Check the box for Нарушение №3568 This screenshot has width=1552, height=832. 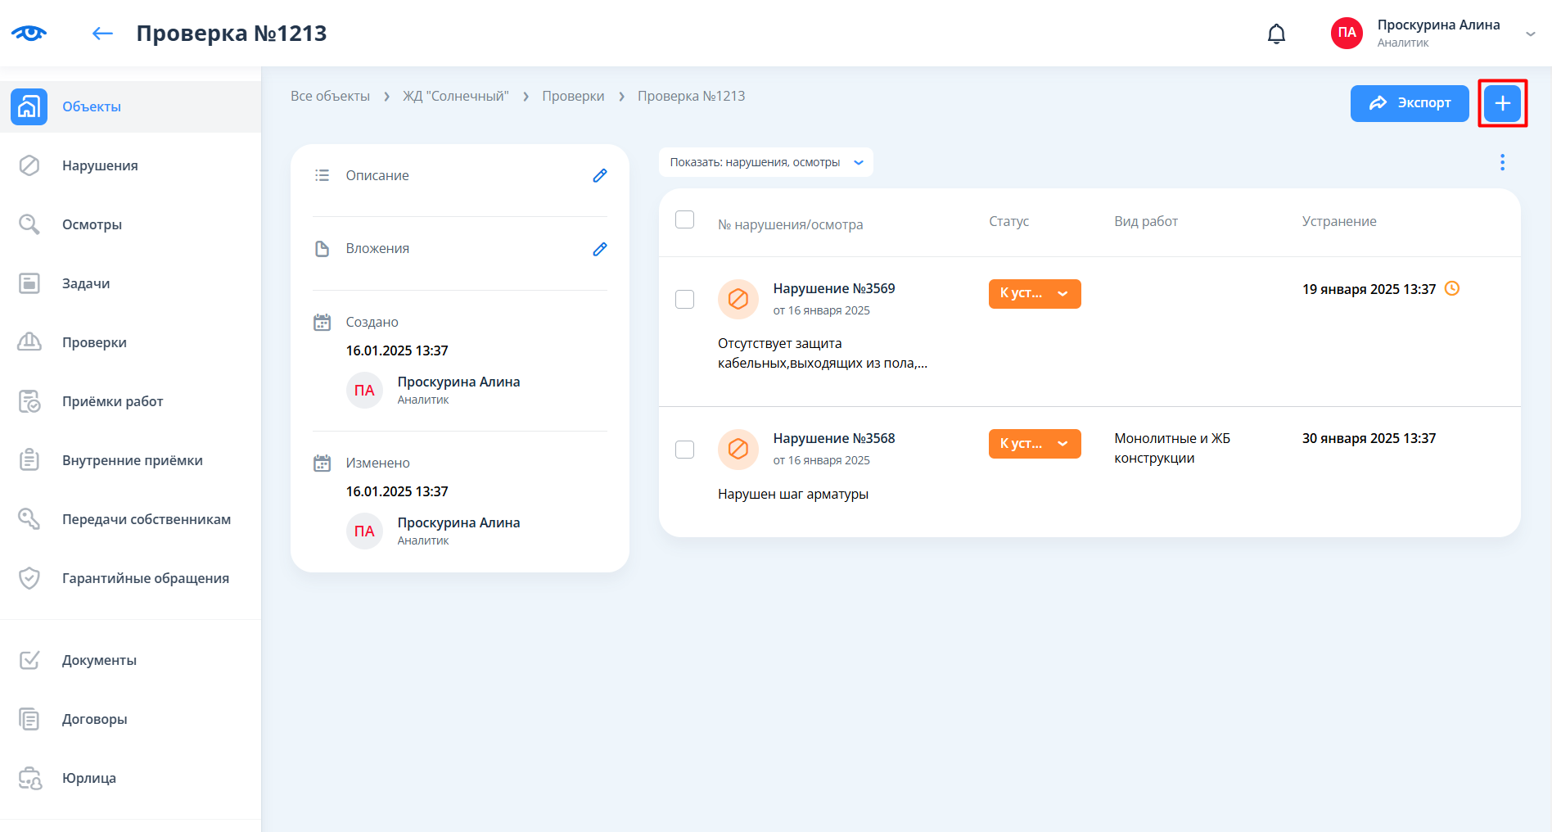(x=684, y=449)
